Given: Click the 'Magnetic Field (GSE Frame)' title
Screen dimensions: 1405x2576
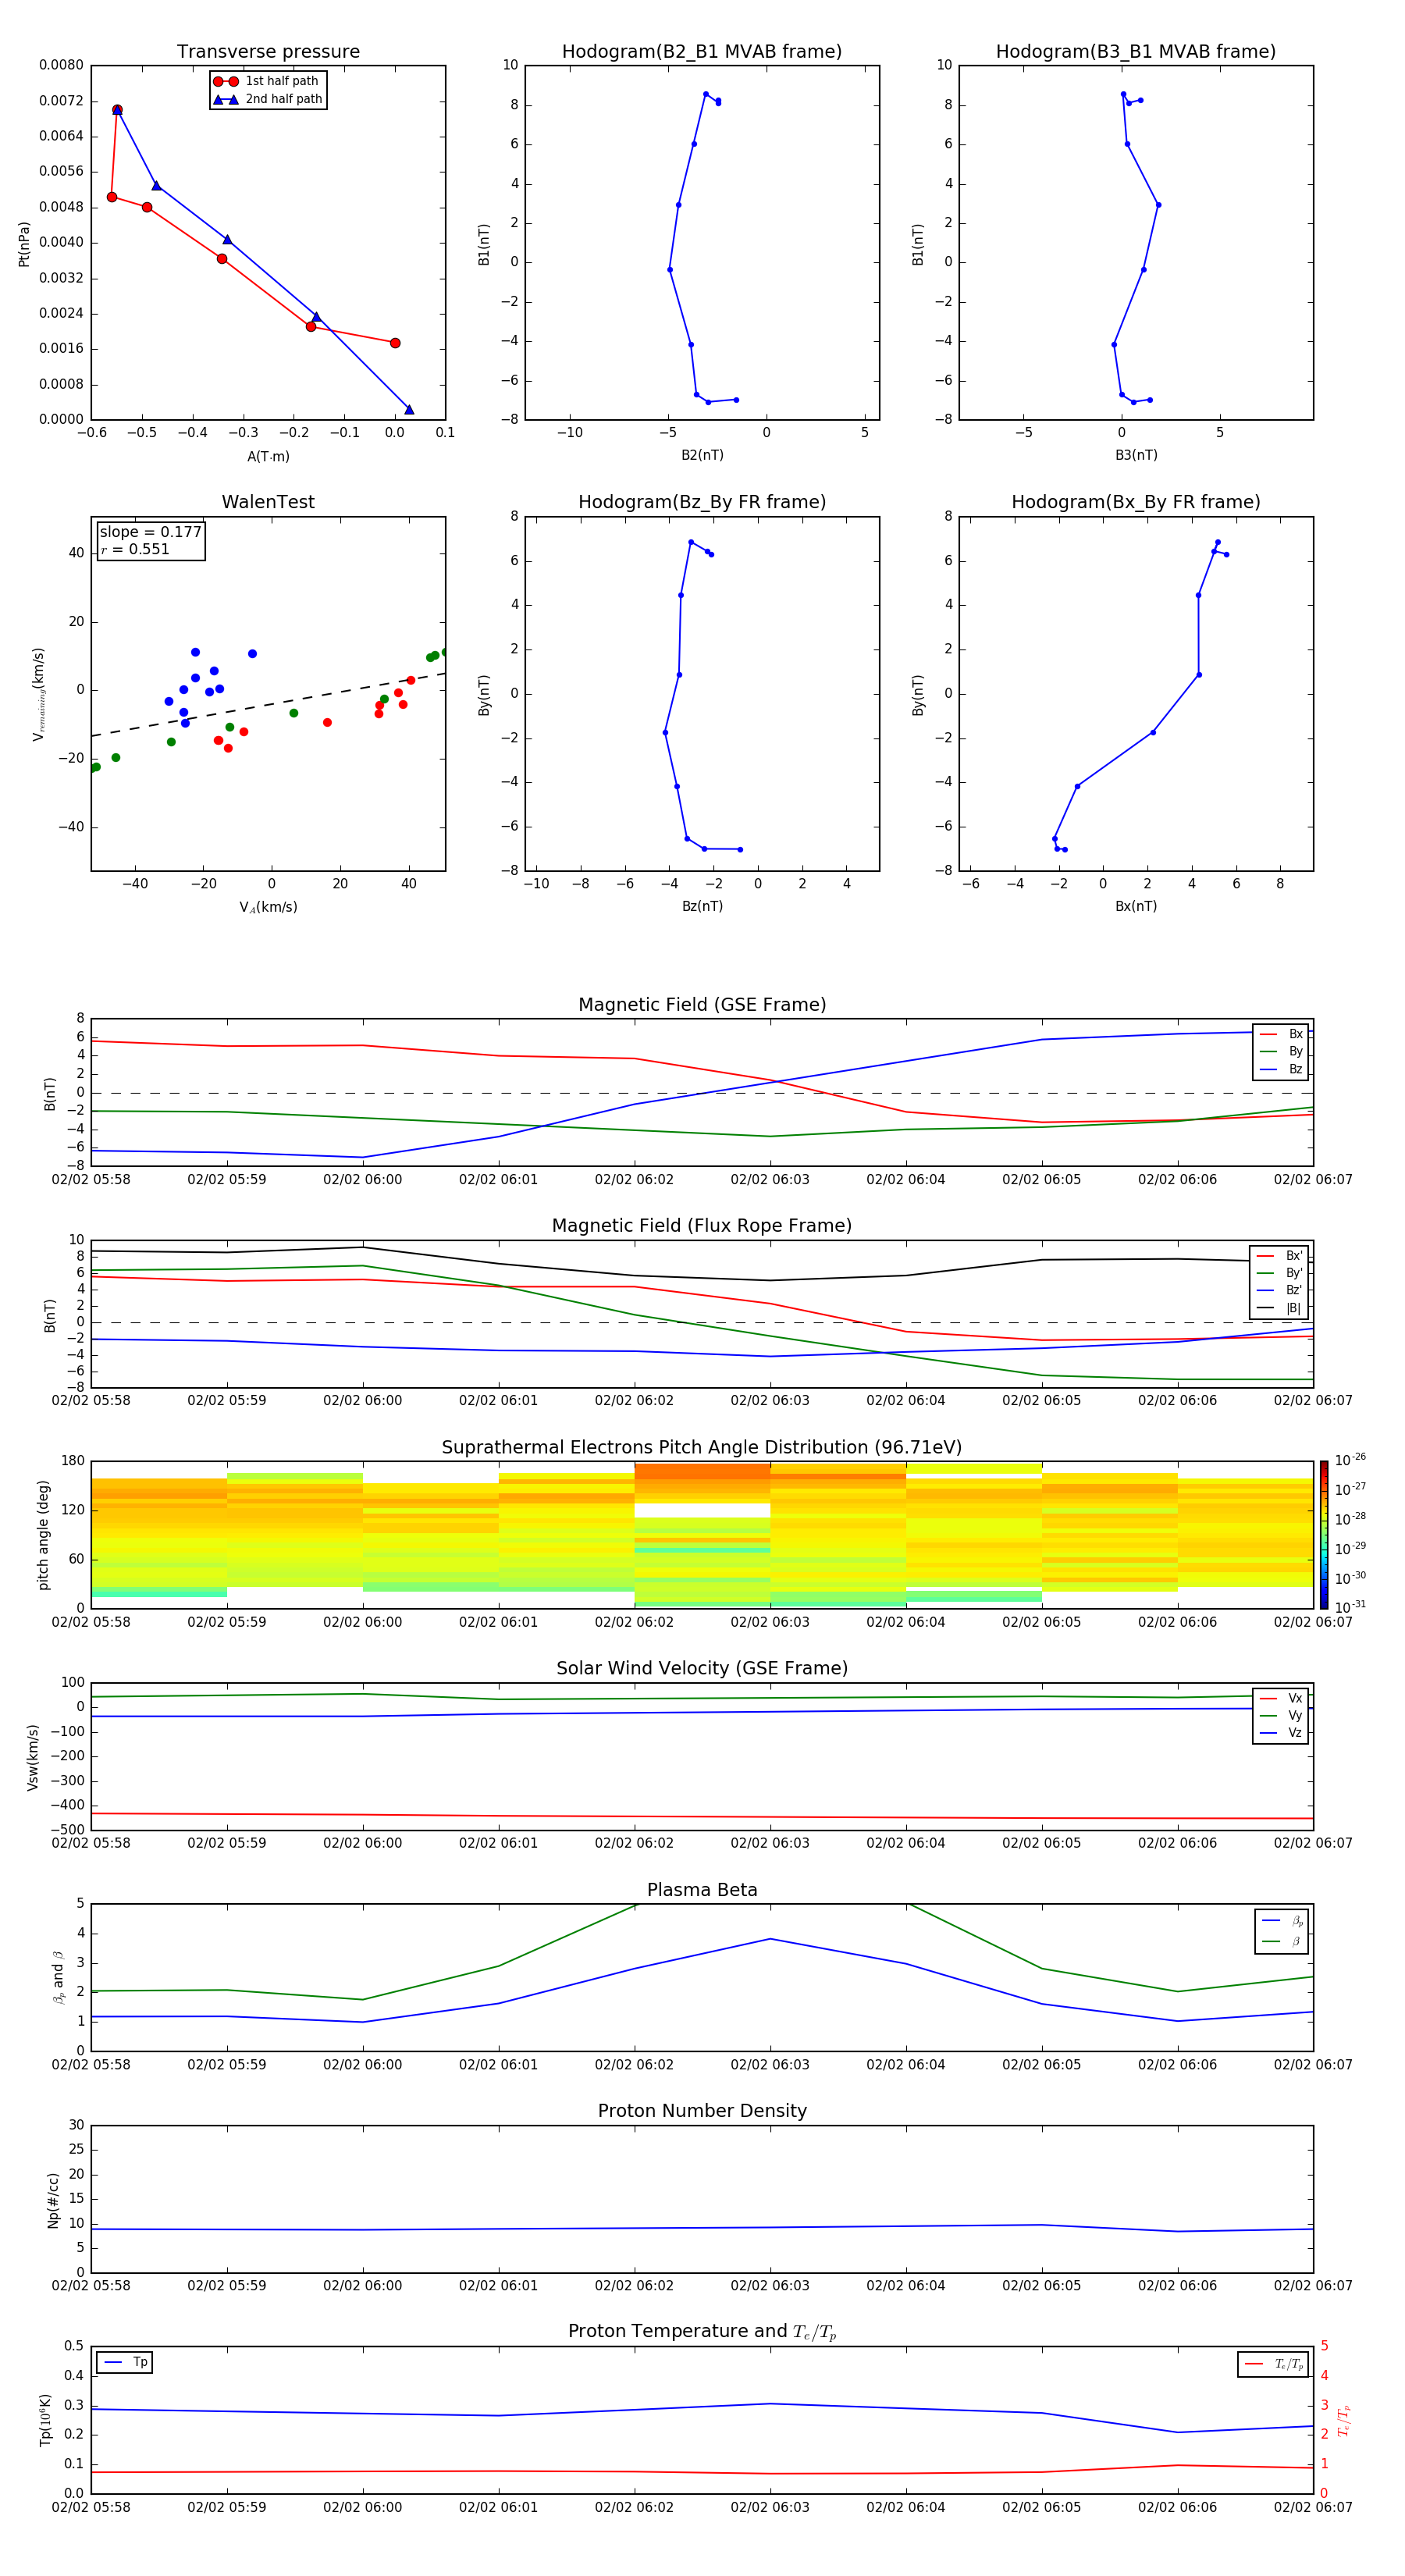Looking at the screenshot, I should [x=702, y=1005].
